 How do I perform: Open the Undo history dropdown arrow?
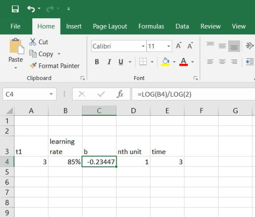[x=39, y=8]
